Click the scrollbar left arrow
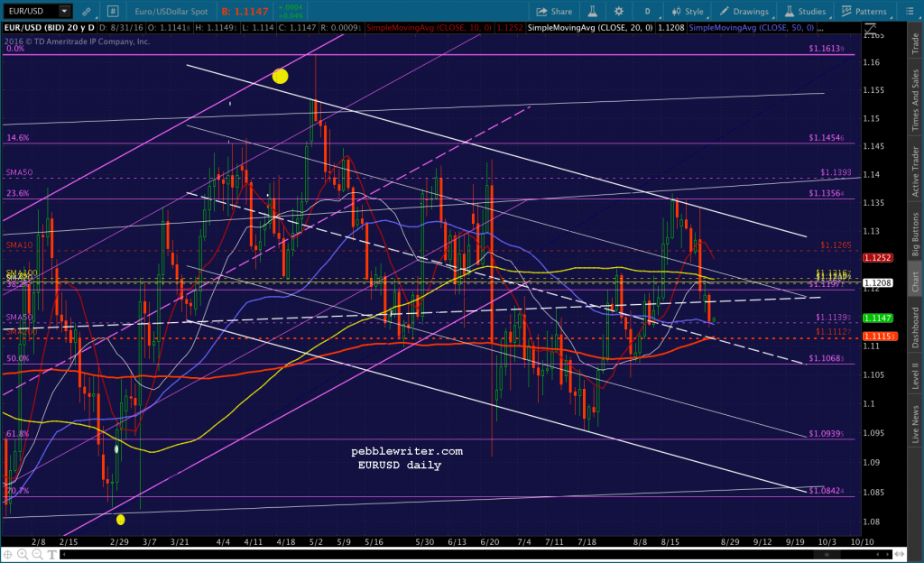This screenshot has height=563, width=924. (x=64, y=554)
